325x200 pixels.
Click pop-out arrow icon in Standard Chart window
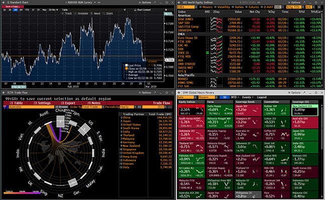155,2
